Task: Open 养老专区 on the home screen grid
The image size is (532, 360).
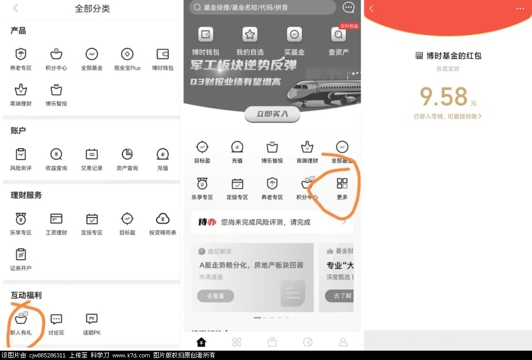Action: point(272,189)
